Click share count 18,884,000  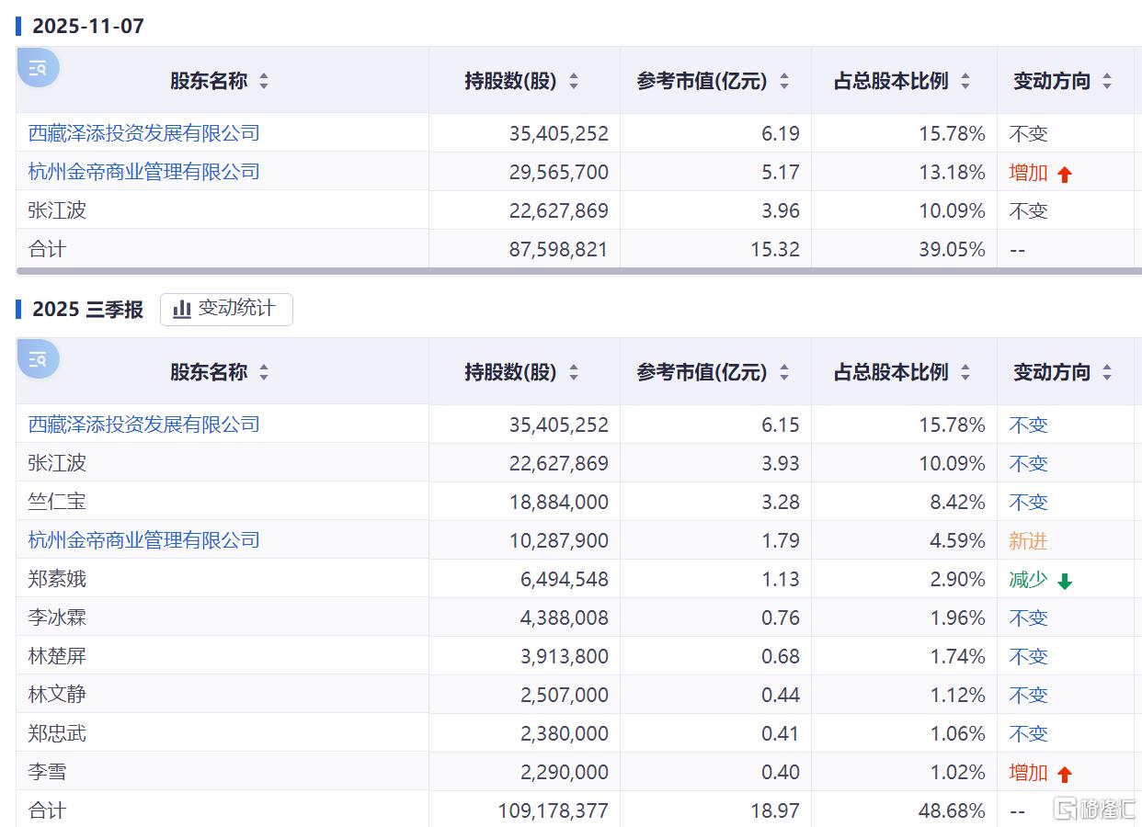[x=559, y=502]
